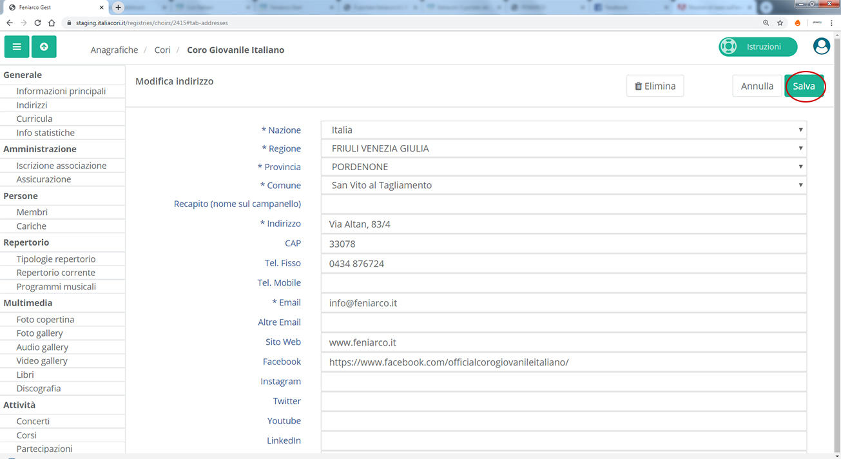Go to Foto gallery section
841x459 pixels.
click(40, 333)
